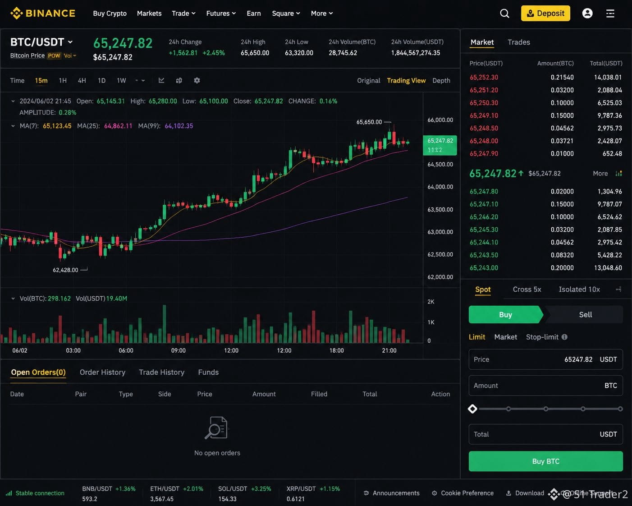Open the Earn menu item
This screenshot has width=632, height=506.
click(254, 14)
